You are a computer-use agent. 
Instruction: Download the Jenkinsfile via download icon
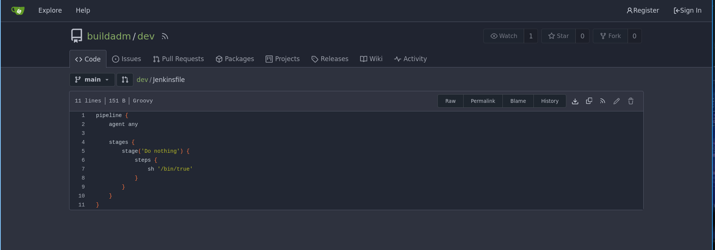pyautogui.click(x=575, y=101)
